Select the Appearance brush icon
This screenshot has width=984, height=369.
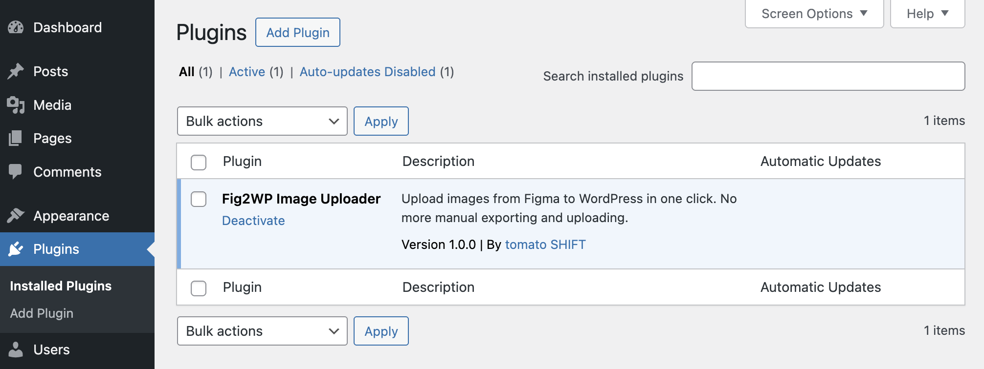tap(16, 215)
